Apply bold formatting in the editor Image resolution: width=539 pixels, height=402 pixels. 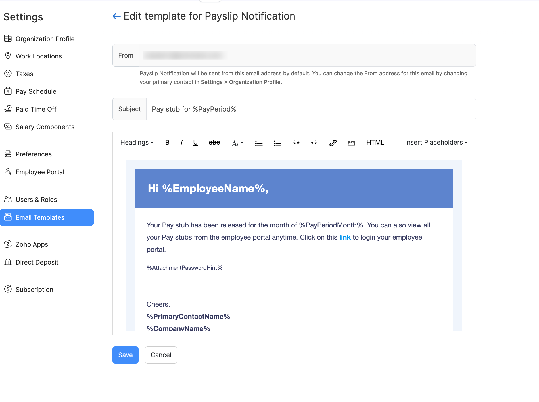point(167,143)
